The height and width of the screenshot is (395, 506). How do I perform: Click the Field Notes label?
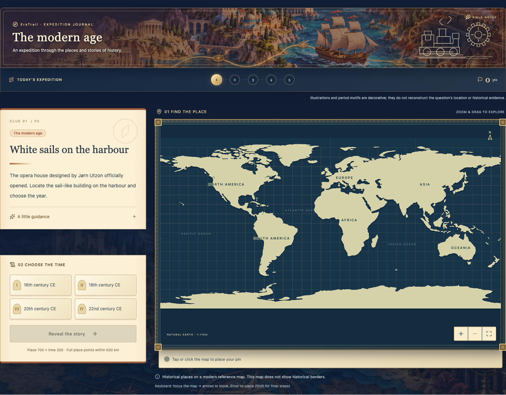tap(484, 17)
